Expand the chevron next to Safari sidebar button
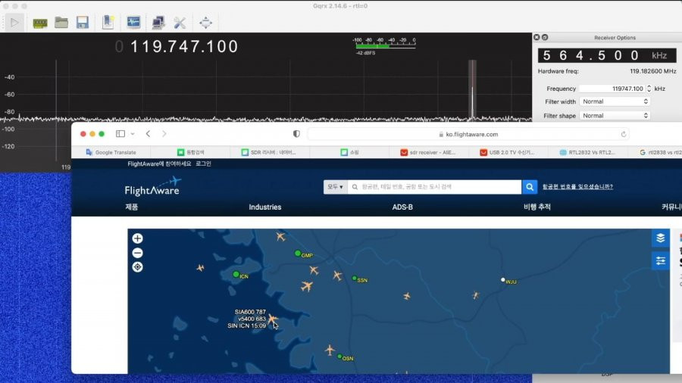The width and height of the screenshot is (682, 383). (133, 134)
